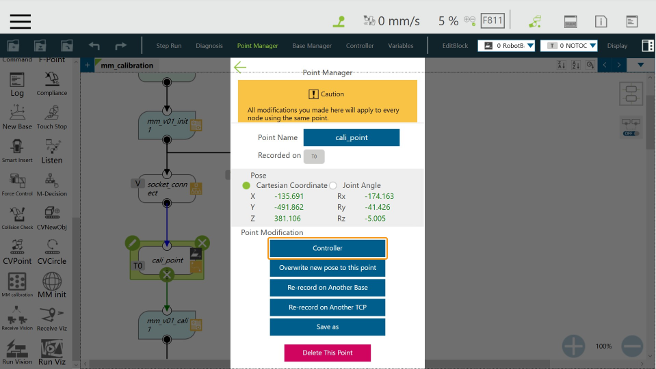The height and width of the screenshot is (369, 656).
Task: Click Save as button
Action: [x=328, y=327]
